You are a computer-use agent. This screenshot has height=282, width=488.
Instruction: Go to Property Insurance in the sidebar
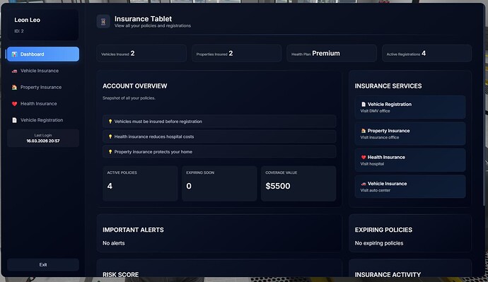coord(43,88)
